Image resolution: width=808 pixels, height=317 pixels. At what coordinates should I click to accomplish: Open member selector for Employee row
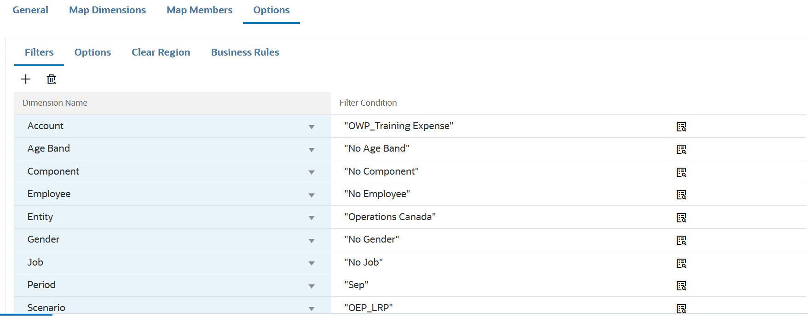(681, 195)
